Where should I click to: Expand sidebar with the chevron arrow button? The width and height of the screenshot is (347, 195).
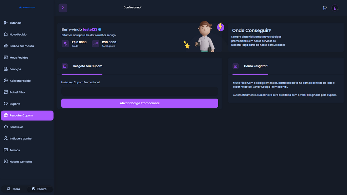tap(63, 8)
